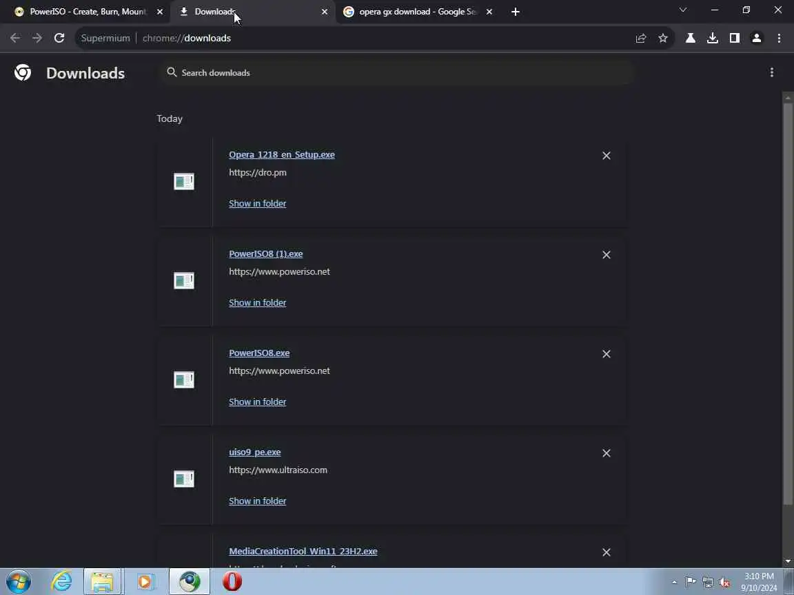This screenshot has height=595, width=794.
Task: Close the Downloads tab
Action: [x=325, y=12]
